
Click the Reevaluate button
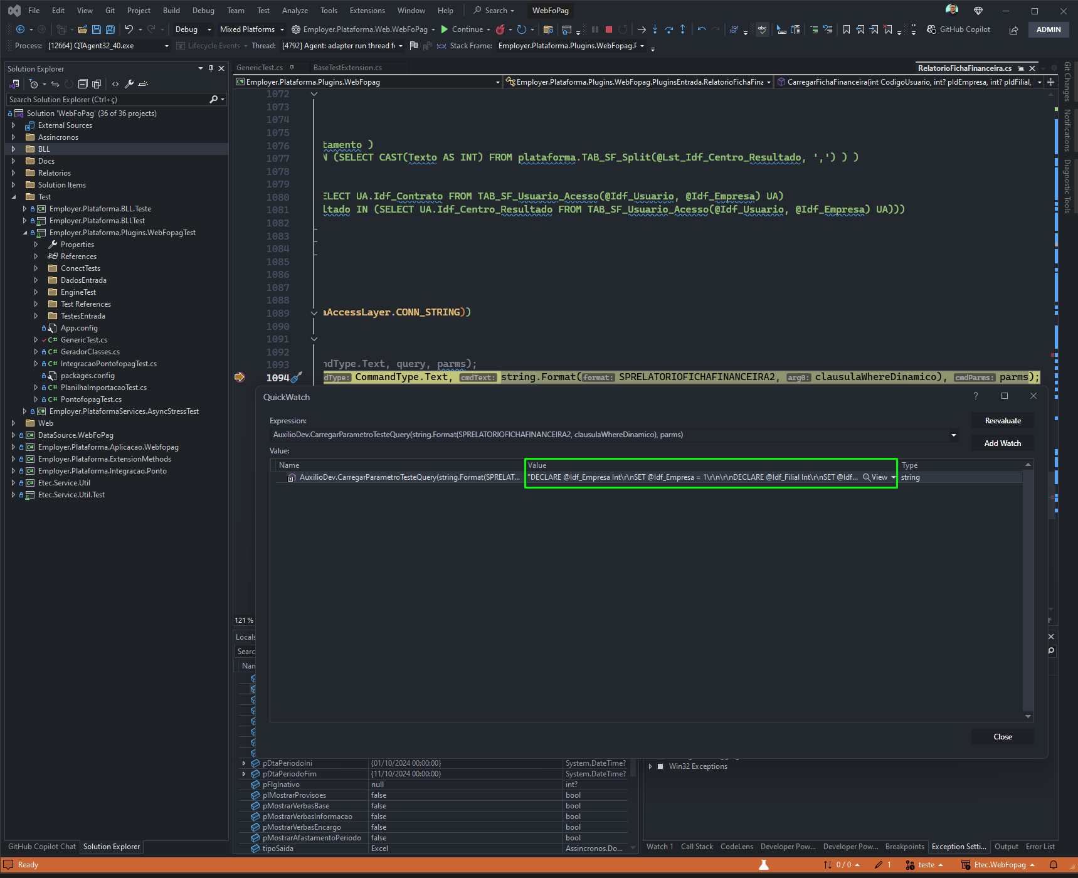tap(1003, 421)
